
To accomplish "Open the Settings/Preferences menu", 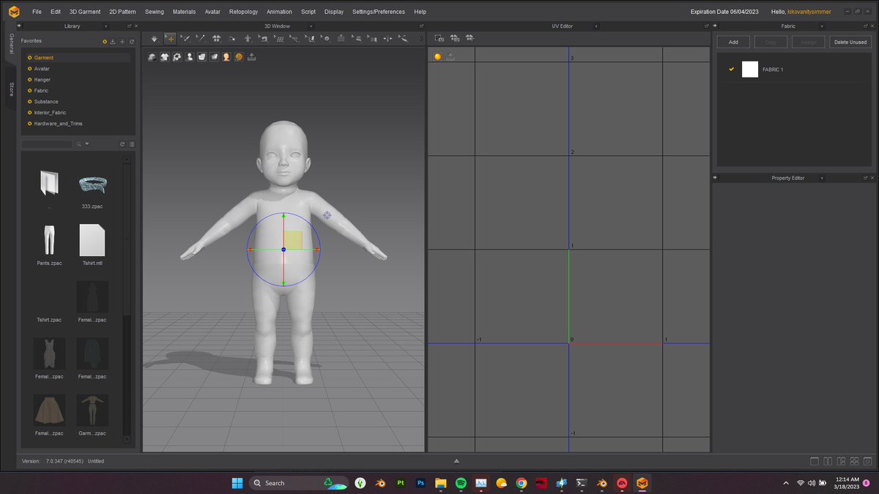I will click(379, 12).
